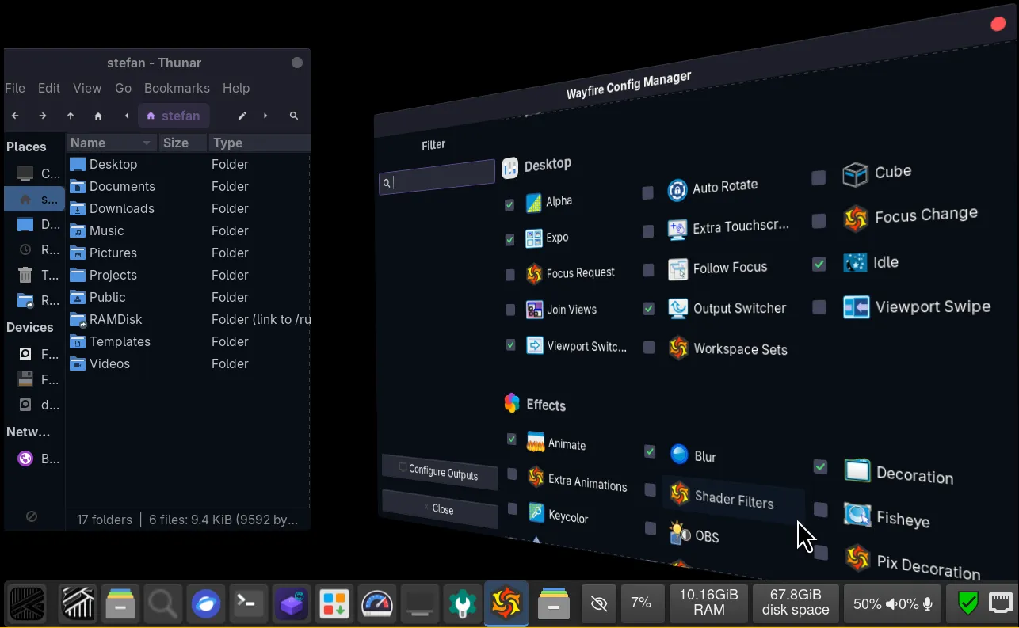Disable the Output Switcher checkbox
Screen dimensions: 1019x628
pos(649,309)
